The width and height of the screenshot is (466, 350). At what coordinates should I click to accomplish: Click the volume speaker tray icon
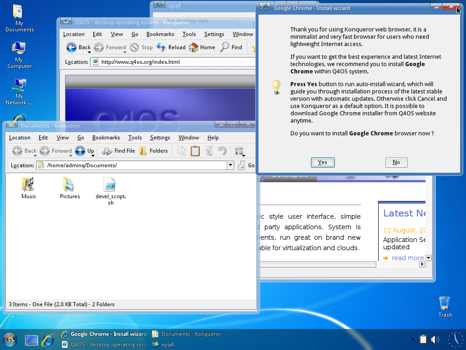[435, 339]
